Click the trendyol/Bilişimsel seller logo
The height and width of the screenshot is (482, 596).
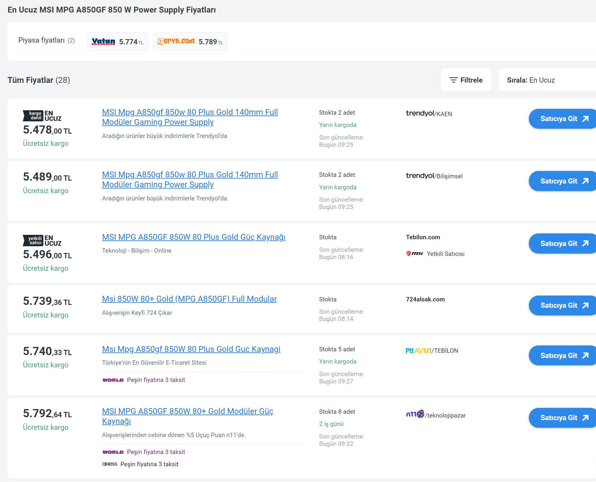434,176
